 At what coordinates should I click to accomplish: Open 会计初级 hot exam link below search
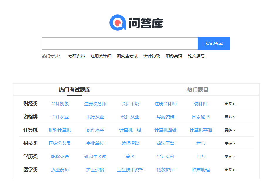[152, 56]
